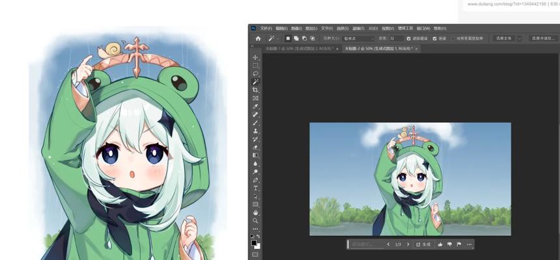The image size is (560, 260).
Task: Choose Intersect with Selection mode button
Action: click(313, 38)
